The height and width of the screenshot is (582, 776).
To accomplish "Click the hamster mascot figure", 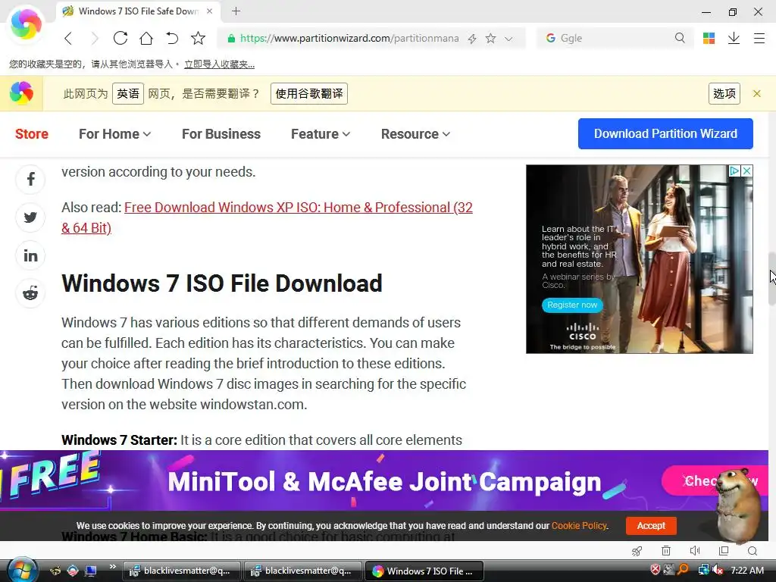I will [x=737, y=505].
